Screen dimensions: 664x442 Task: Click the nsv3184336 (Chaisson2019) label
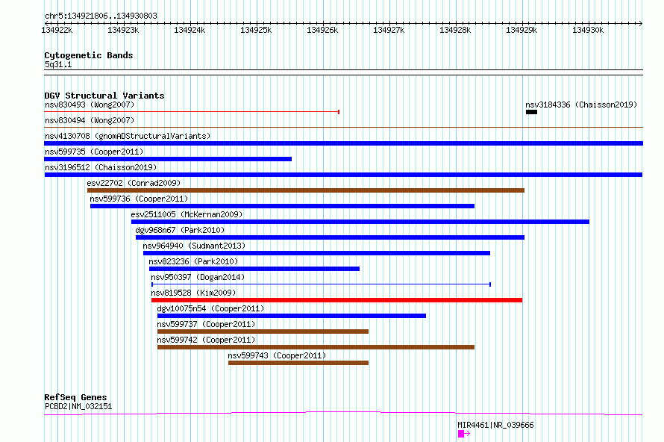click(581, 105)
